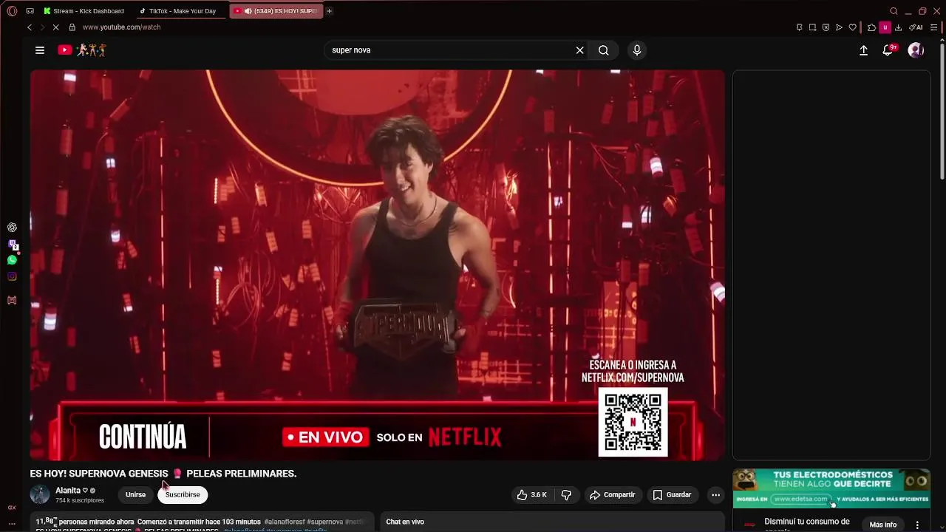Click the video player area
Screen dimensions: 946x532
377,265
